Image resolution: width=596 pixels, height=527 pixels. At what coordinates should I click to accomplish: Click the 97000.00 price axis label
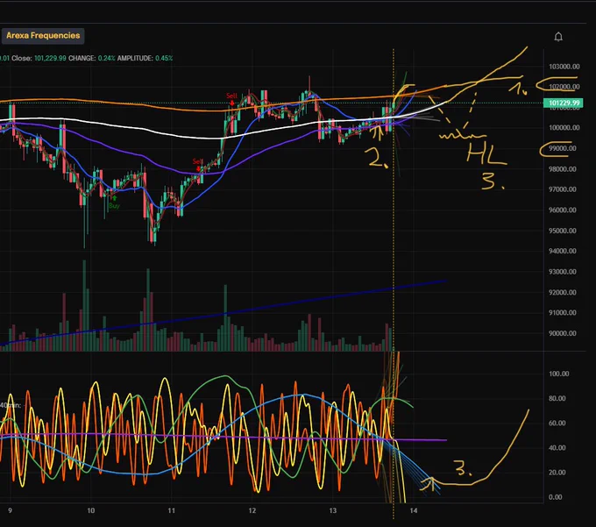(x=564, y=189)
